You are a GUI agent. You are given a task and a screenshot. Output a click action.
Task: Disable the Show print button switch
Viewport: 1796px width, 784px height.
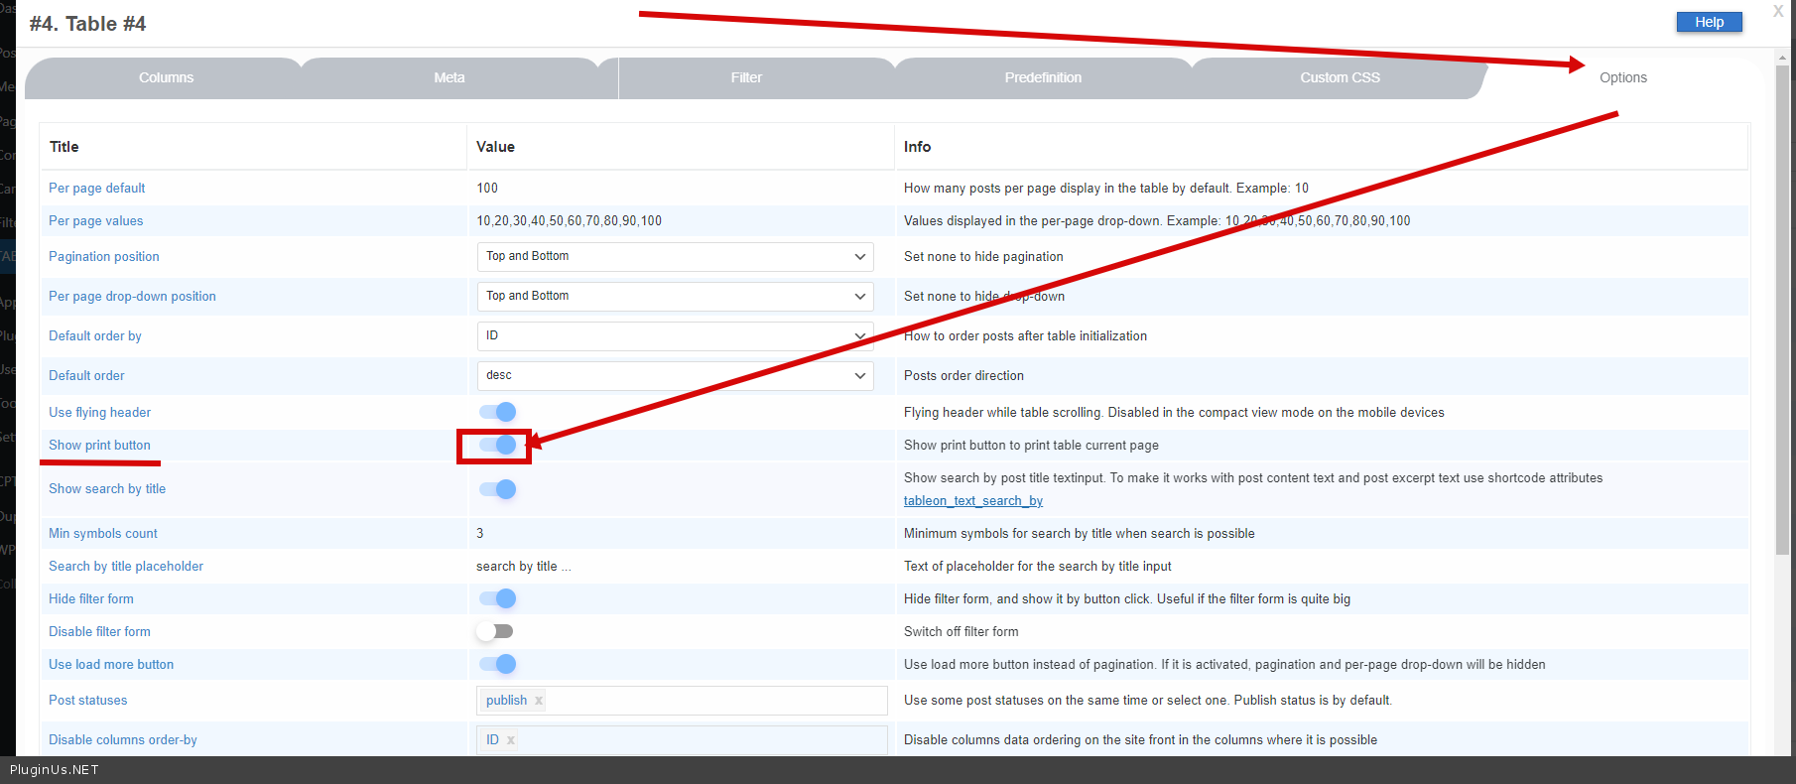coord(497,446)
